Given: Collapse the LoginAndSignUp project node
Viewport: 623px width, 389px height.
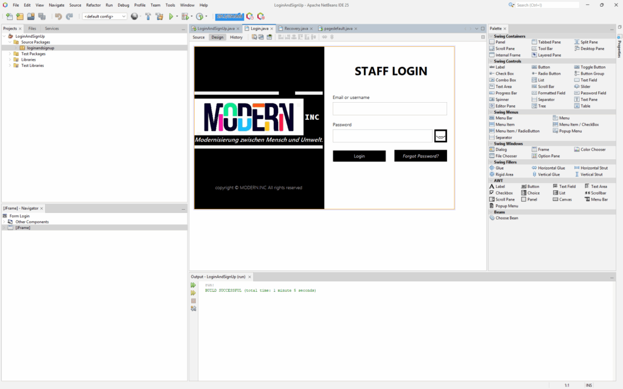Looking at the screenshot, I should [4, 36].
